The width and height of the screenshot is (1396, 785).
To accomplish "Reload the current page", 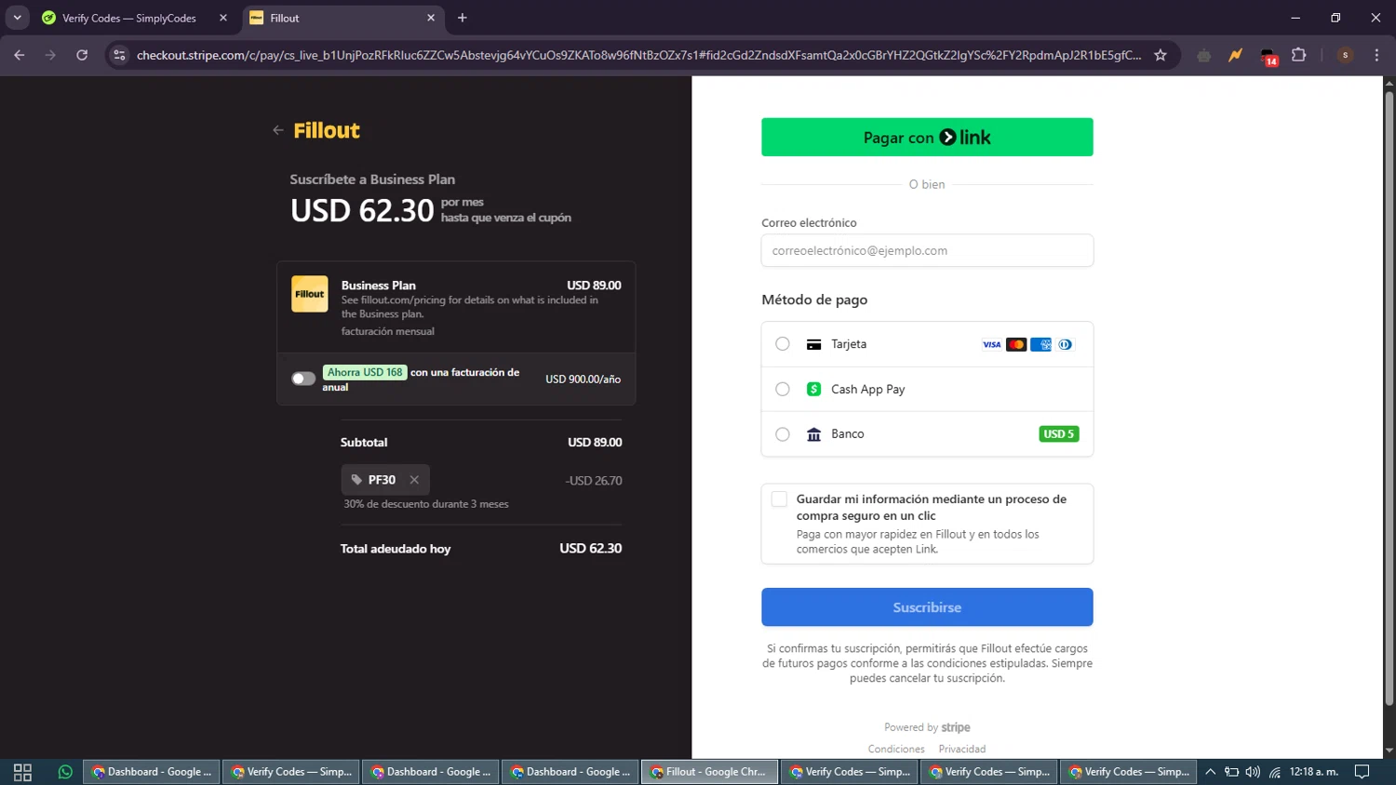I will point(82,55).
